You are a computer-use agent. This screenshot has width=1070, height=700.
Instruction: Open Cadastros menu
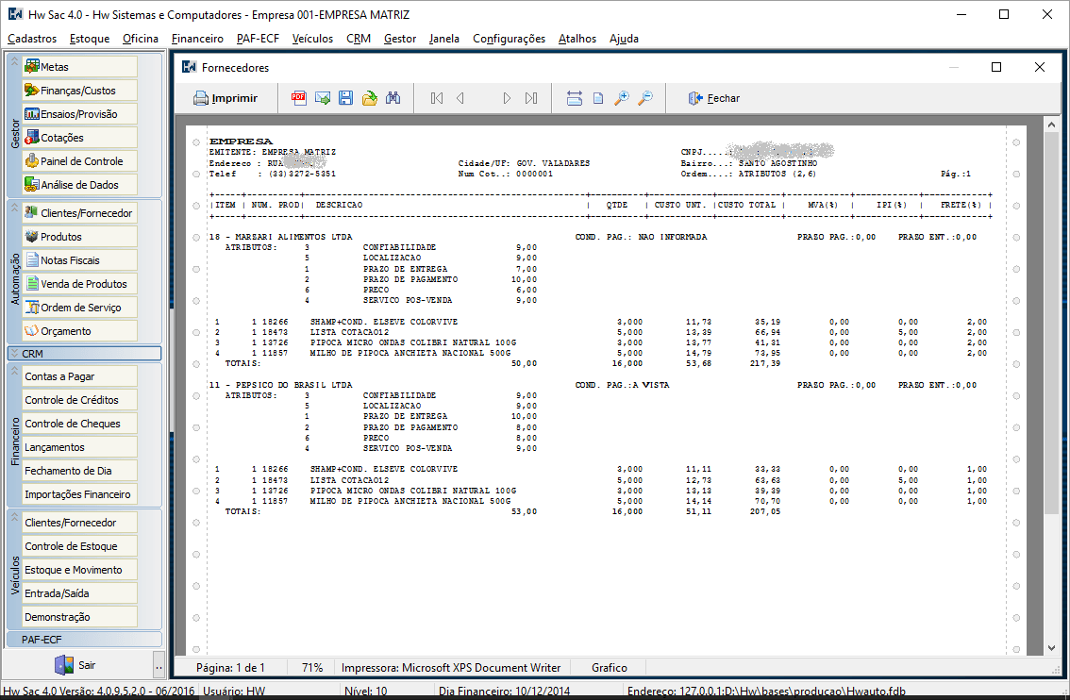pyautogui.click(x=32, y=39)
